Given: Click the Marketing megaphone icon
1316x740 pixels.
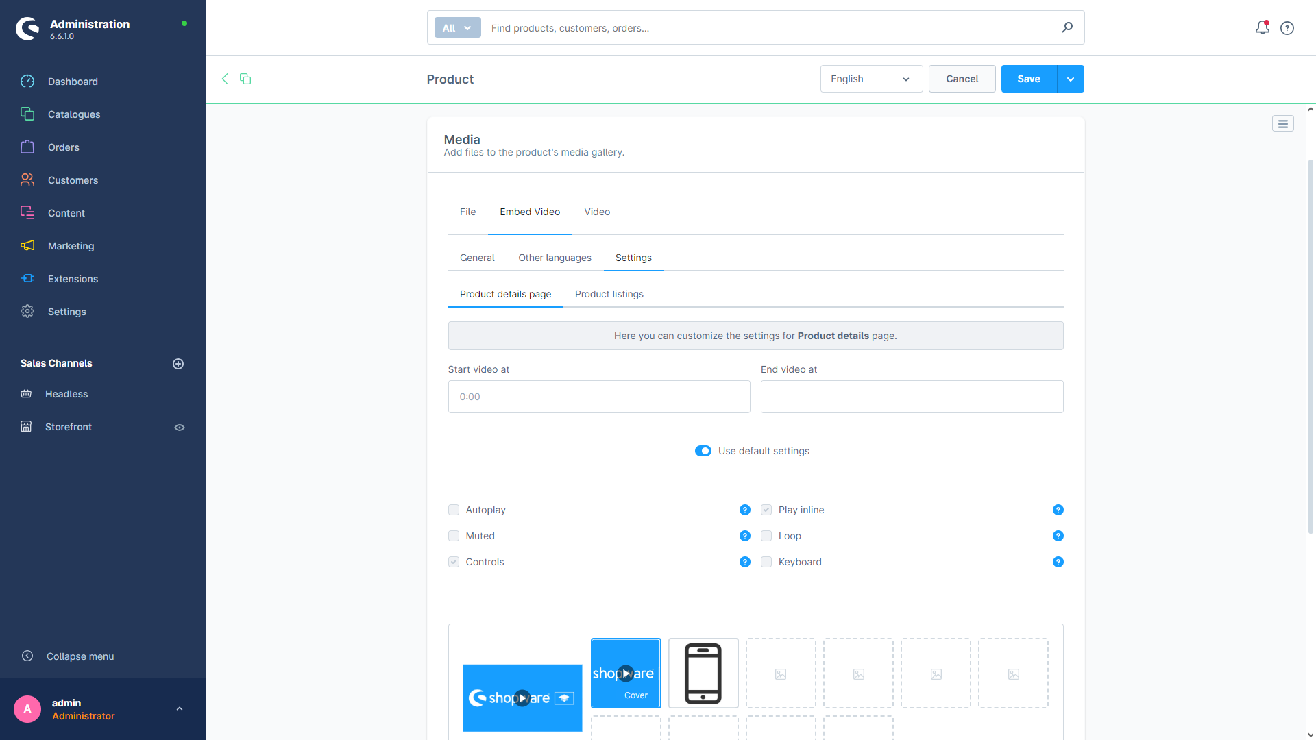Looking at the screenshot, I should point(27,246).
